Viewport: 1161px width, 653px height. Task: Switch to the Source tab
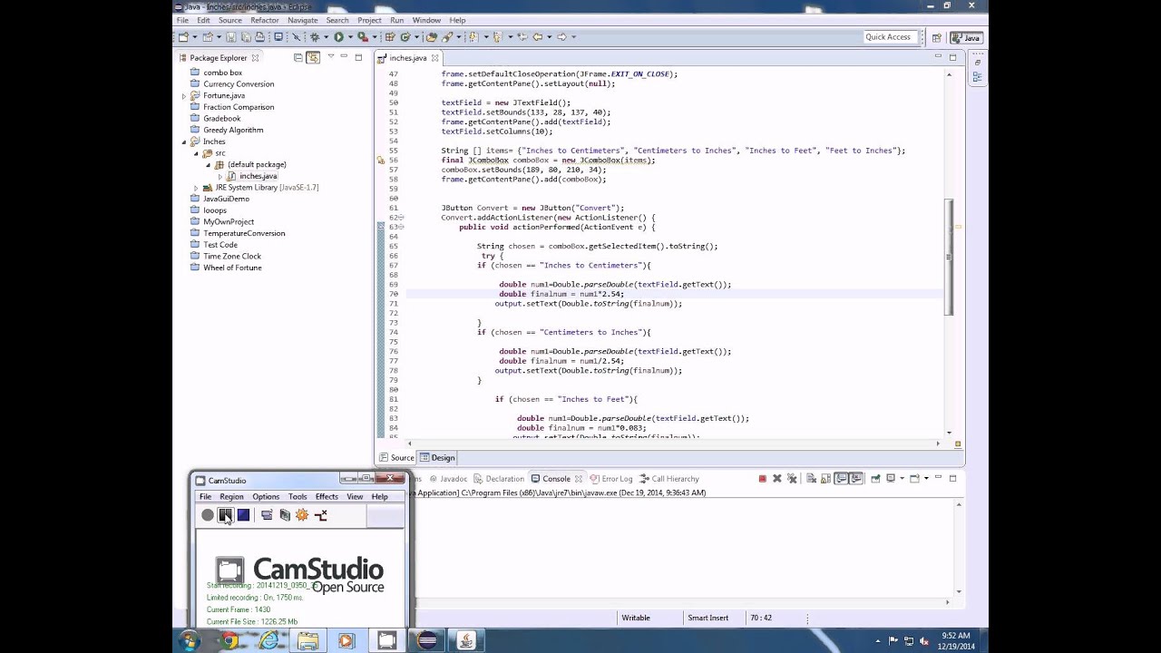[x=396, y=458]
